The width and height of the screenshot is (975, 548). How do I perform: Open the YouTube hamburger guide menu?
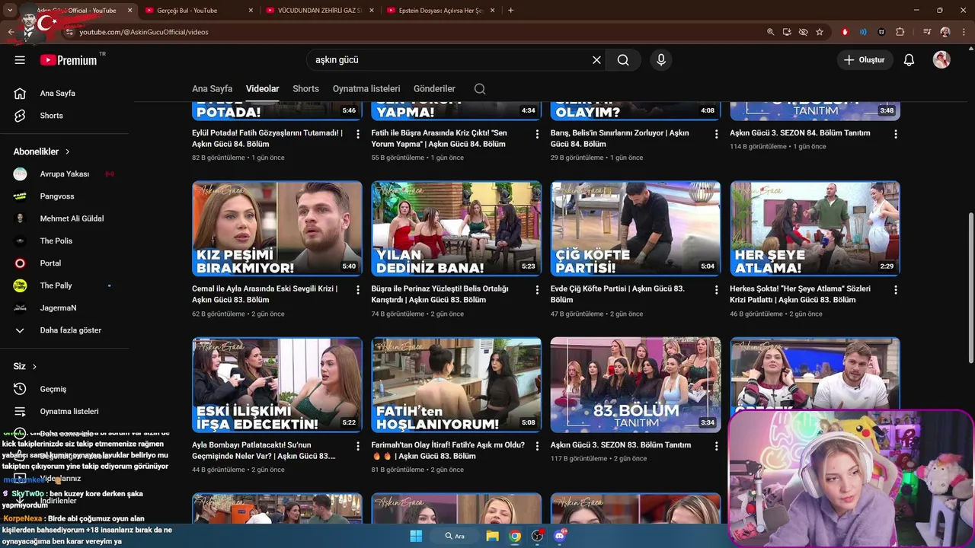(x=20, y=60)
